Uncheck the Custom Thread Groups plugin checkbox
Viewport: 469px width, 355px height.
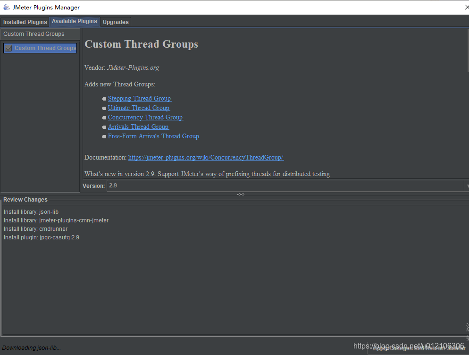8,48
